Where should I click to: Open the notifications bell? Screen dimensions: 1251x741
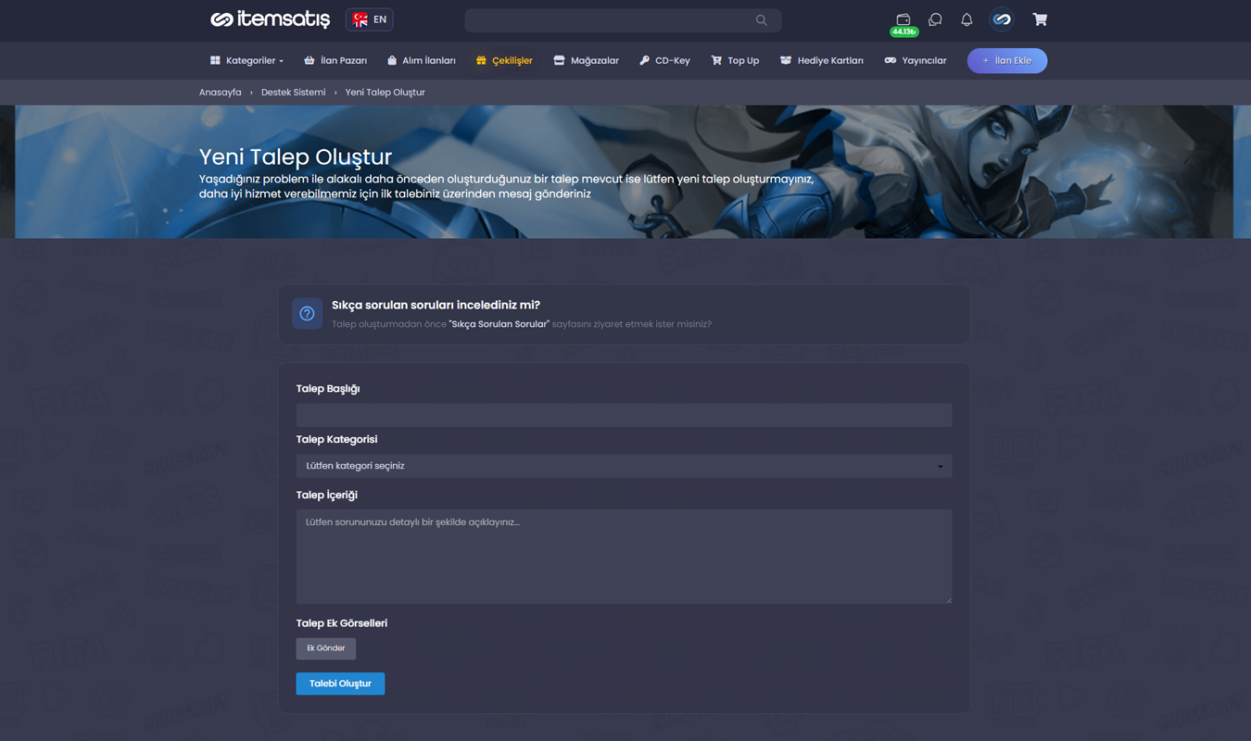coord(967,19)
